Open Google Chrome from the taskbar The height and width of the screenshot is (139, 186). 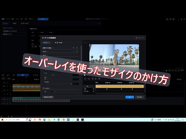point(59,120)
